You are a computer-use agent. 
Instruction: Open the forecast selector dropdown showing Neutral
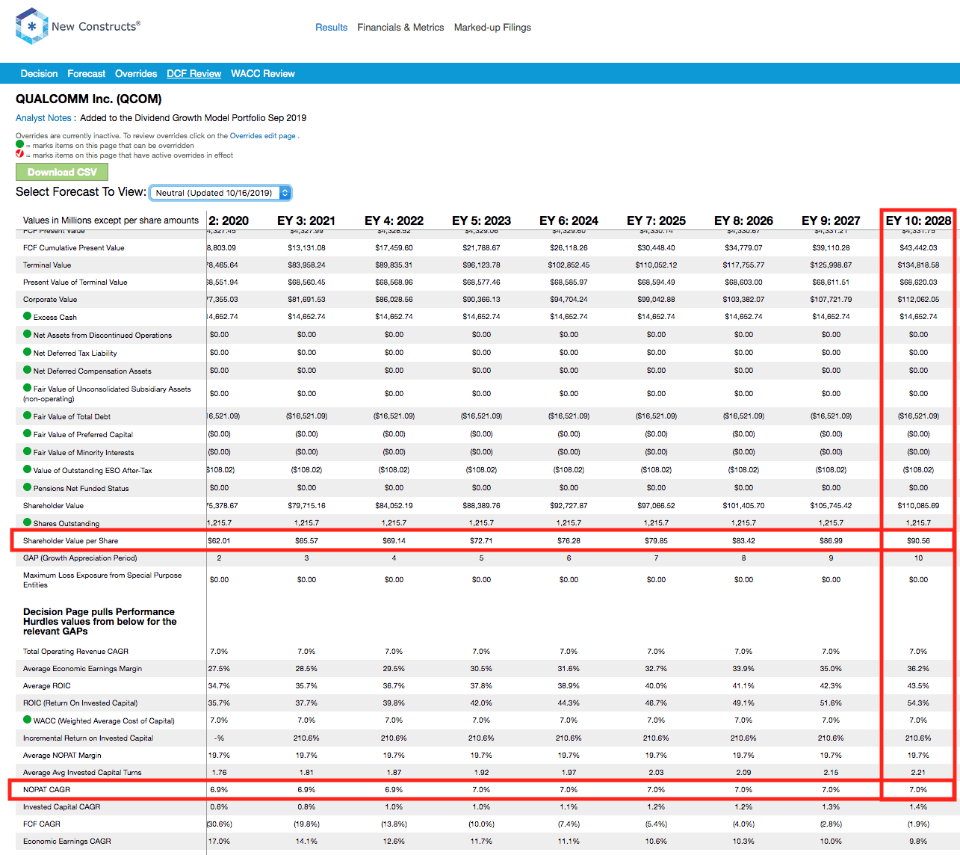(220, 193)
